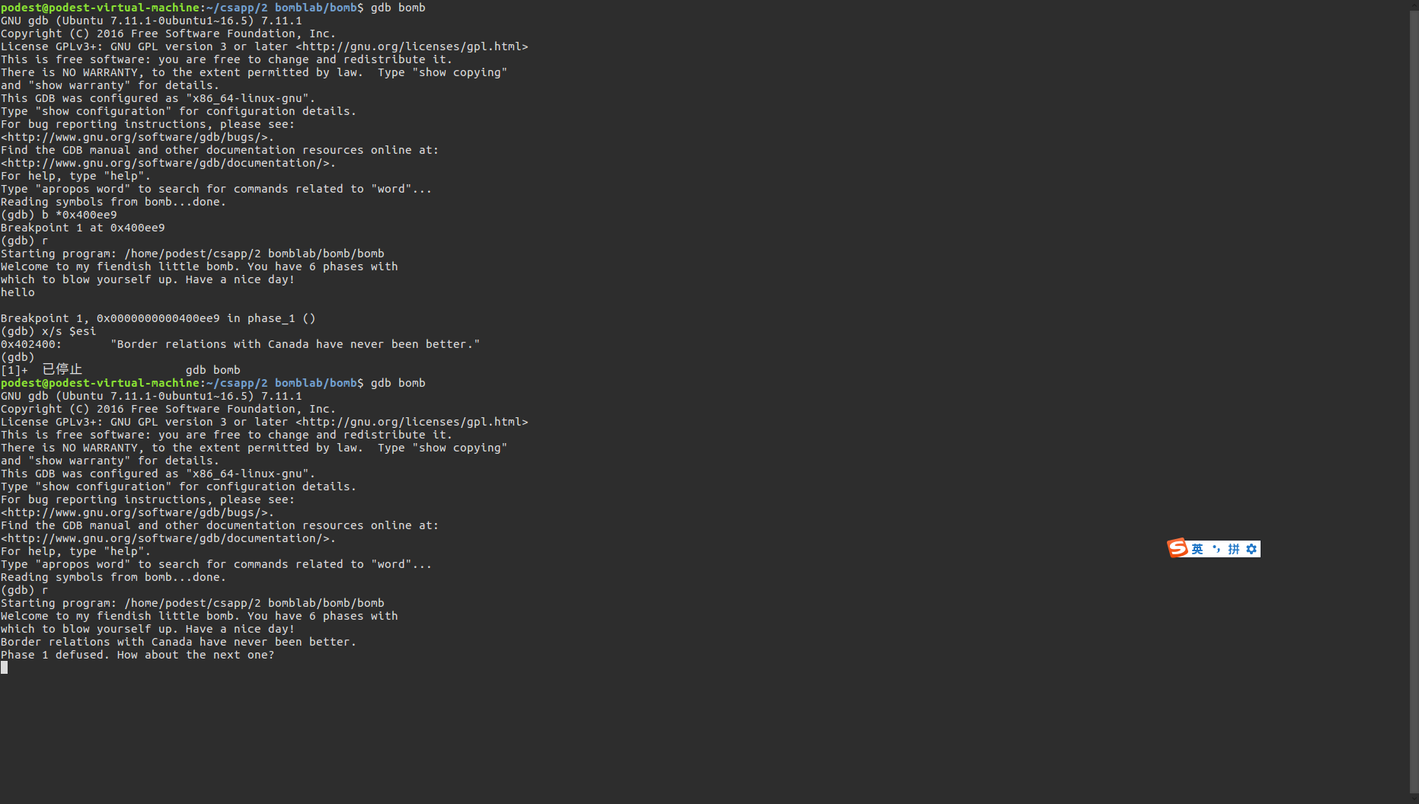
Task: Click the '(gdb) x/s $esi' command
Action: [49, 331]
